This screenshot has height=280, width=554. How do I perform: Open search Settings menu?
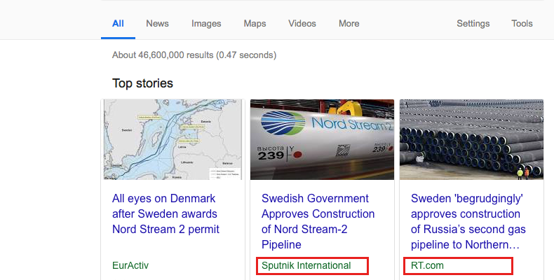click(473, 24)
